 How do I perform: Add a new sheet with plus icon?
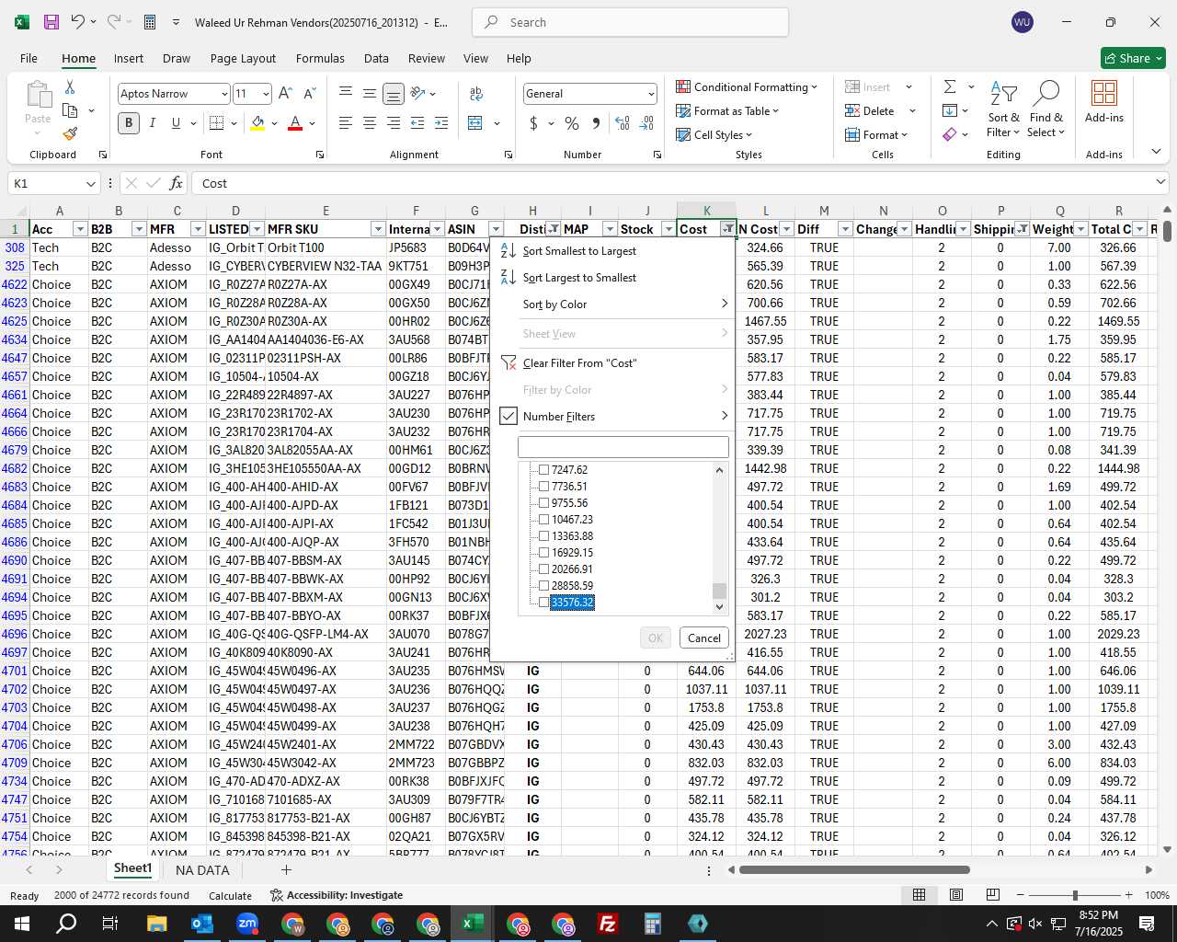click(286, 869)
